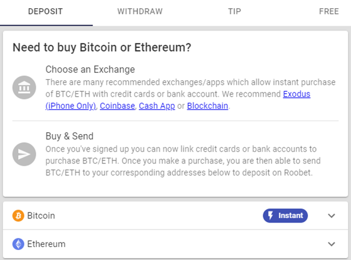The image size is (351, 260).
Task: Open the (iPhone Only) link text
Action: (71, 106)
